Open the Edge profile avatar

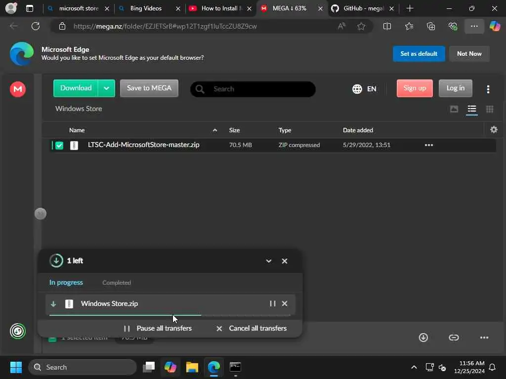11,8
